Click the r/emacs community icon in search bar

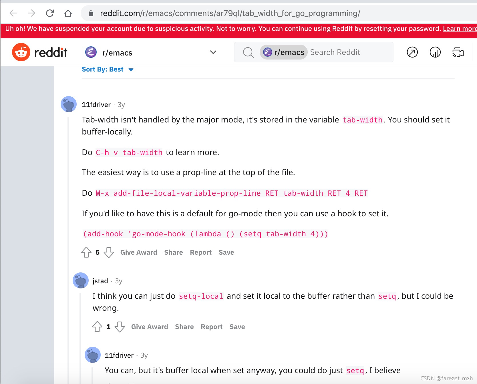(267, 52)
